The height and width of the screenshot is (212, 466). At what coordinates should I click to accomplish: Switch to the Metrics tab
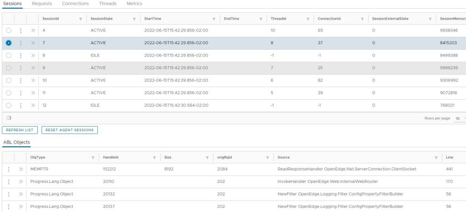[134, 4]
